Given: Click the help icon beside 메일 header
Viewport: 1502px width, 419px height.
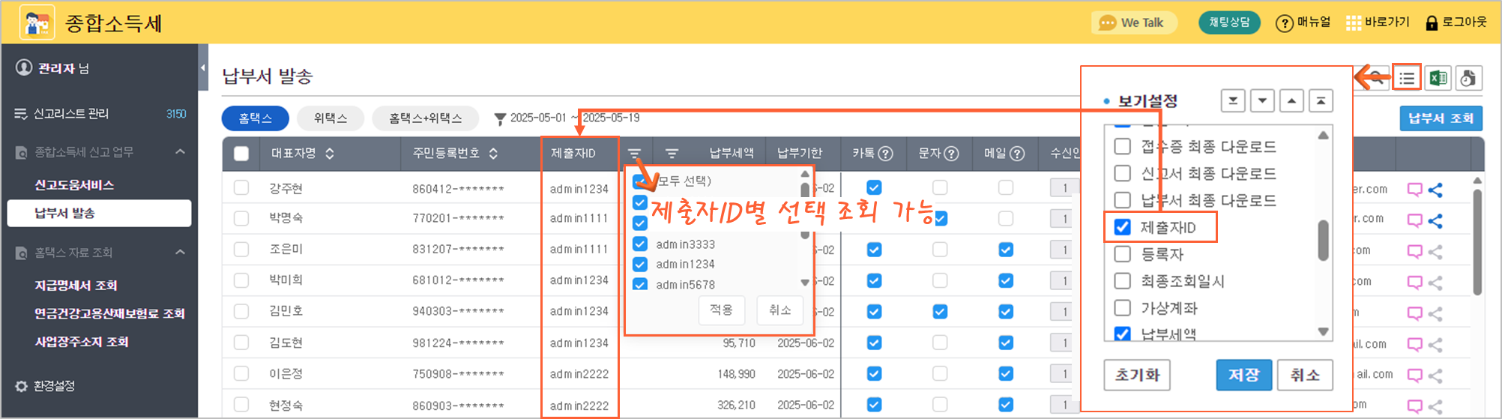Looking at the screenshot, I should [1017, 154].
